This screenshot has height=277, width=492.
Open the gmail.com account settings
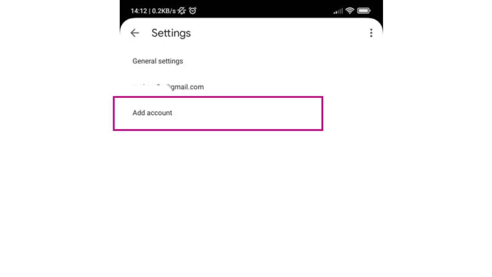pyautogui.click(x=168, y=87)
